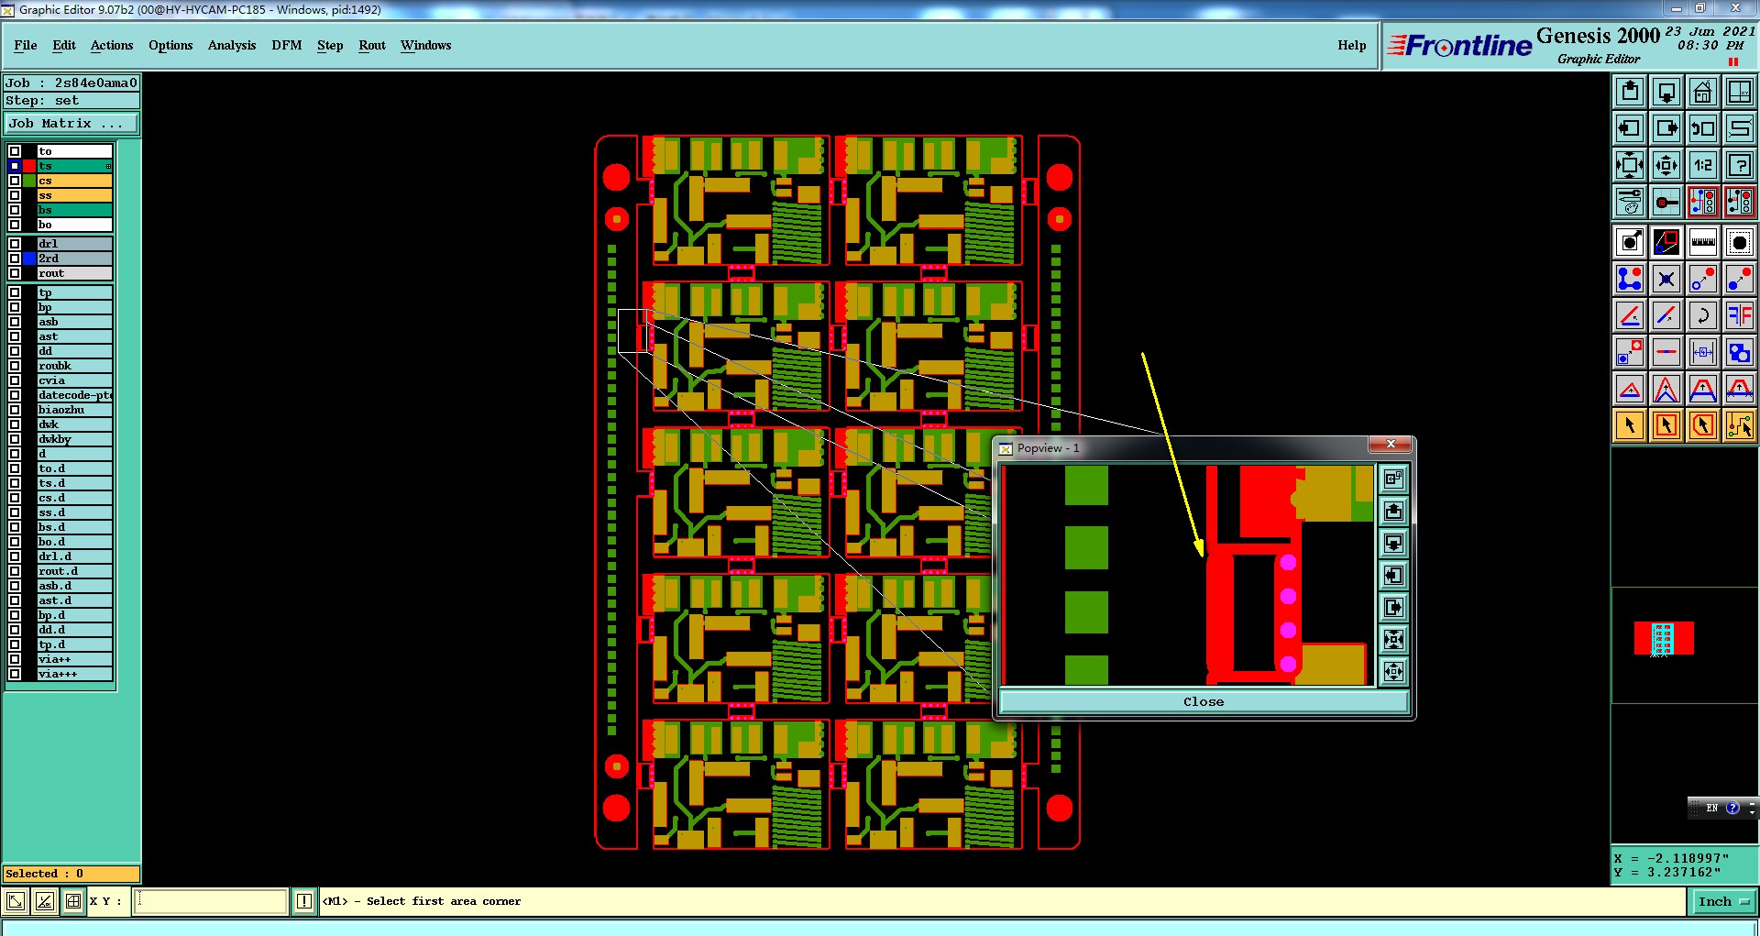Click the dimension measure icon with number 4
Viewport: 1760px width, 936px height.
[1703, 353]
